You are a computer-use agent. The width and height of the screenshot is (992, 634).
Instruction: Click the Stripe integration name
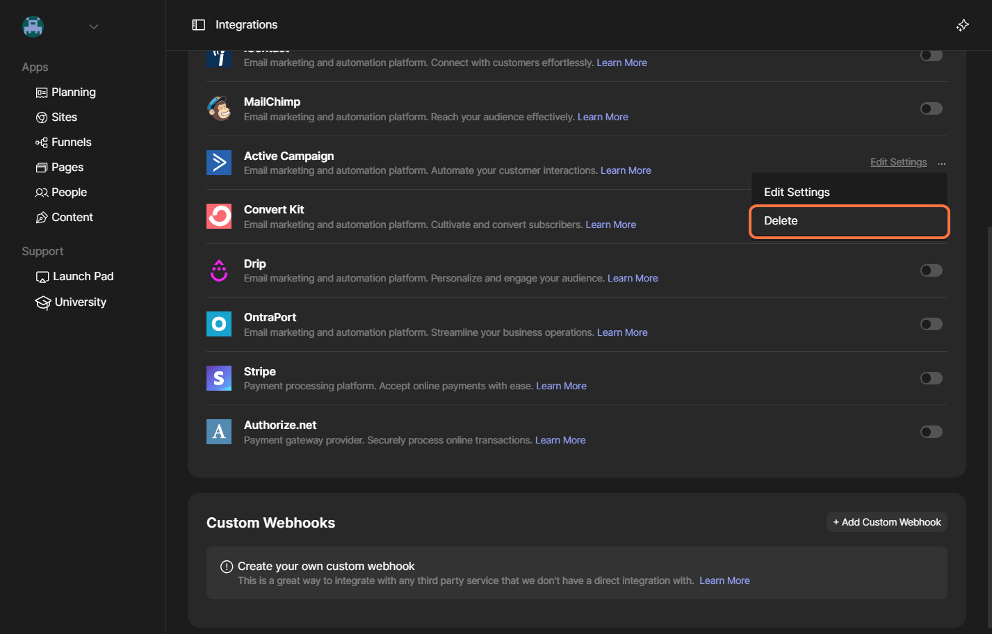pos(260,371)
